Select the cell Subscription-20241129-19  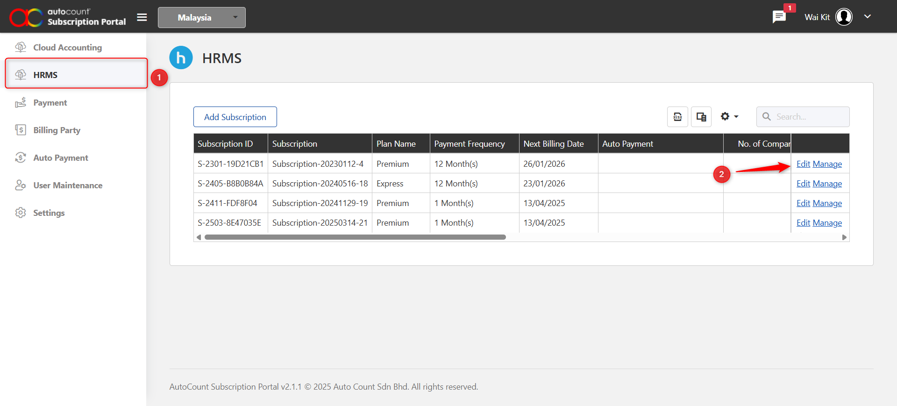(320, 203)
